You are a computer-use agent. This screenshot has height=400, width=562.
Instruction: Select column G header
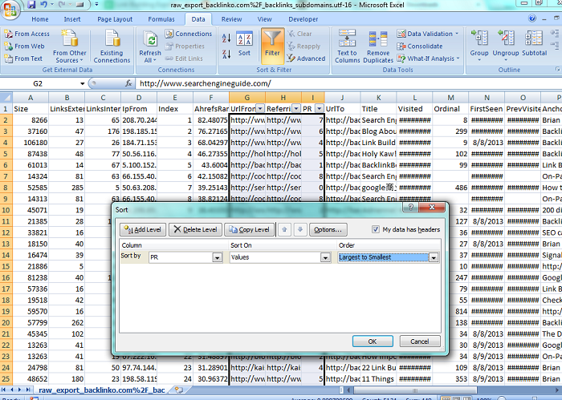click(x=247, y=97)
